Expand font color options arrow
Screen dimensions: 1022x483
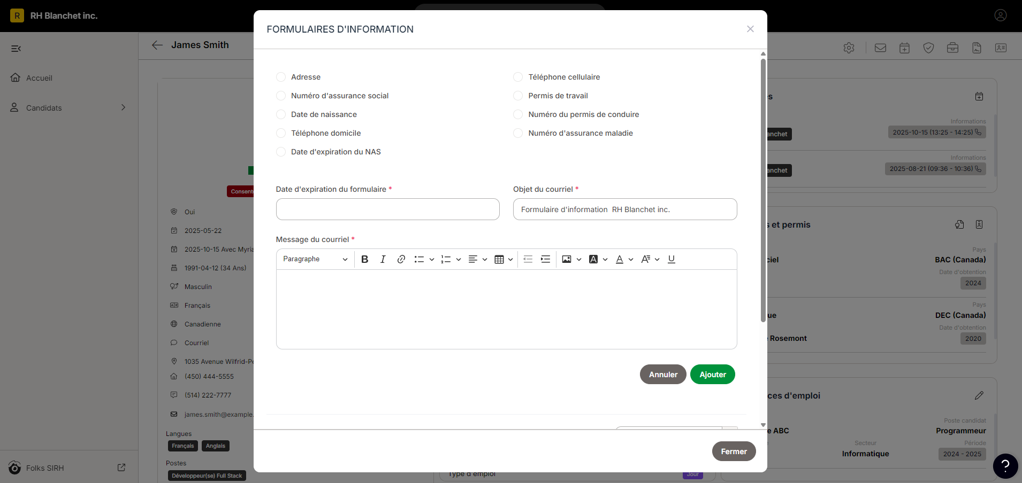631,259
